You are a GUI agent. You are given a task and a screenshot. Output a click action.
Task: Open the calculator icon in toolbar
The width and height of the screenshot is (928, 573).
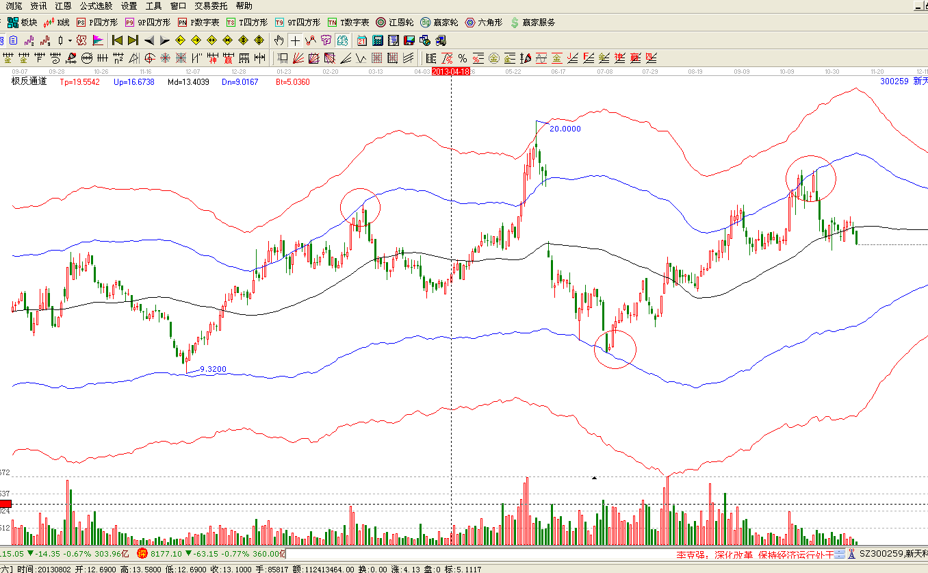click(x=377, y=40)
